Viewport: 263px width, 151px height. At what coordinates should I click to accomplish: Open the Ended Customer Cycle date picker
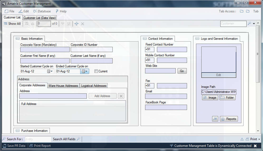[85, 71]
